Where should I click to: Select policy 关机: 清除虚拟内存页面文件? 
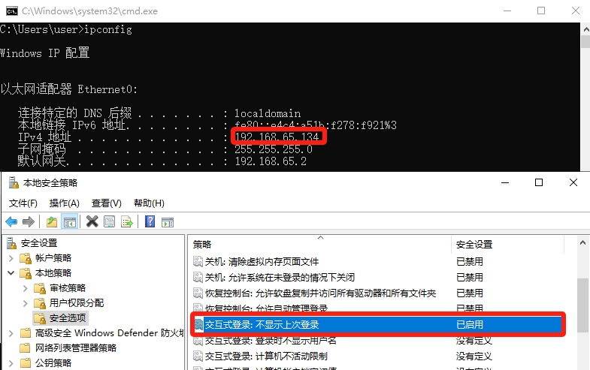tap(262, 261)
